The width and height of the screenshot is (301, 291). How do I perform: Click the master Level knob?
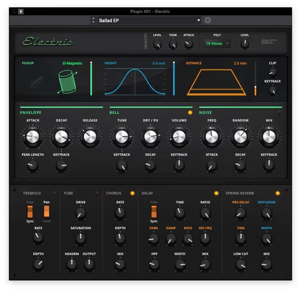pyautogui.click(x=245, y=44)
